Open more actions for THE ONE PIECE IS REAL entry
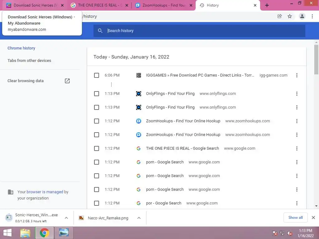Viewport: 319px width, 239px height. pos(297,148)
